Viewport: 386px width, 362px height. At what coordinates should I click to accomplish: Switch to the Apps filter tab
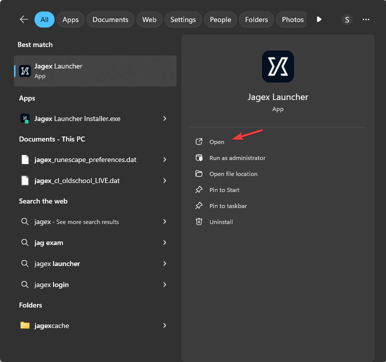point(70,19)
